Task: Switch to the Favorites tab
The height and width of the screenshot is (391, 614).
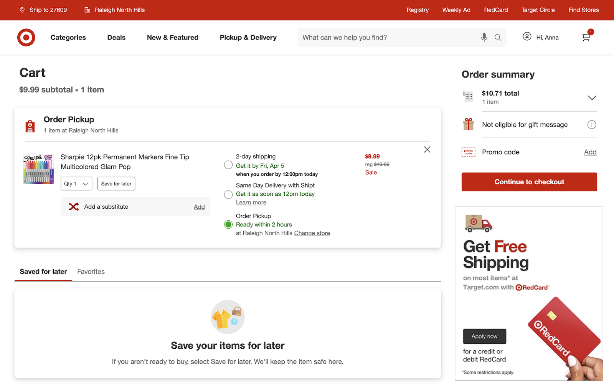Action: pos(91,271)
